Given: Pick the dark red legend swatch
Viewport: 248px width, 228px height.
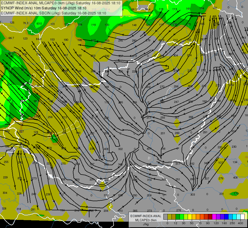Looking at the screenshot, I should [x=210, y=217].
